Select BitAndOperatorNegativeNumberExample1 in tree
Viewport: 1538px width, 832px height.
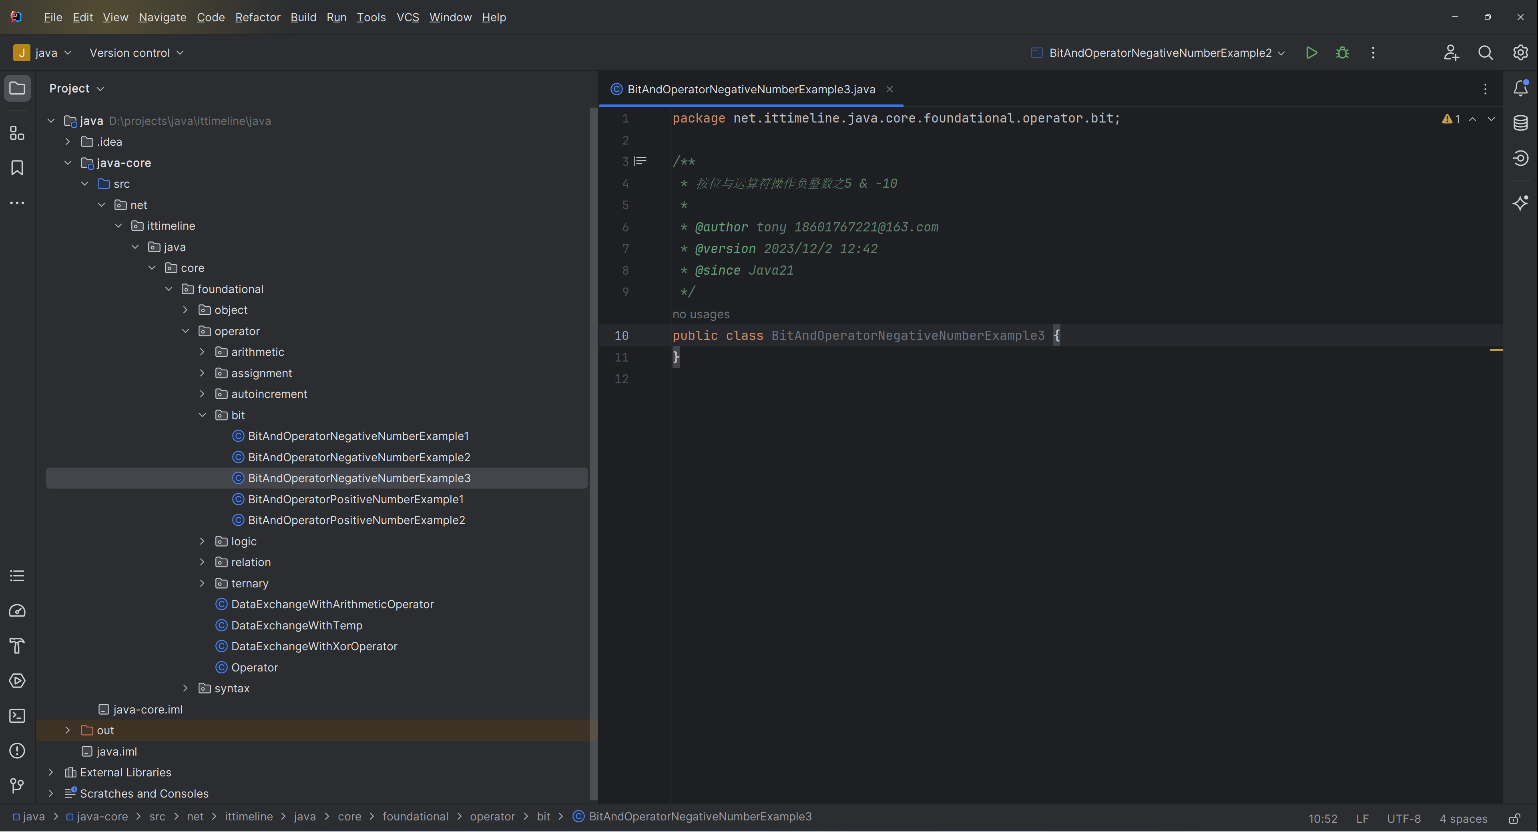click(358, 436)
